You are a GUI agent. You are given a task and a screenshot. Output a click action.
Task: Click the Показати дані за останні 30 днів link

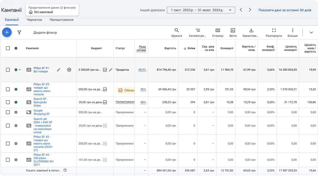[x=285, y=10]
